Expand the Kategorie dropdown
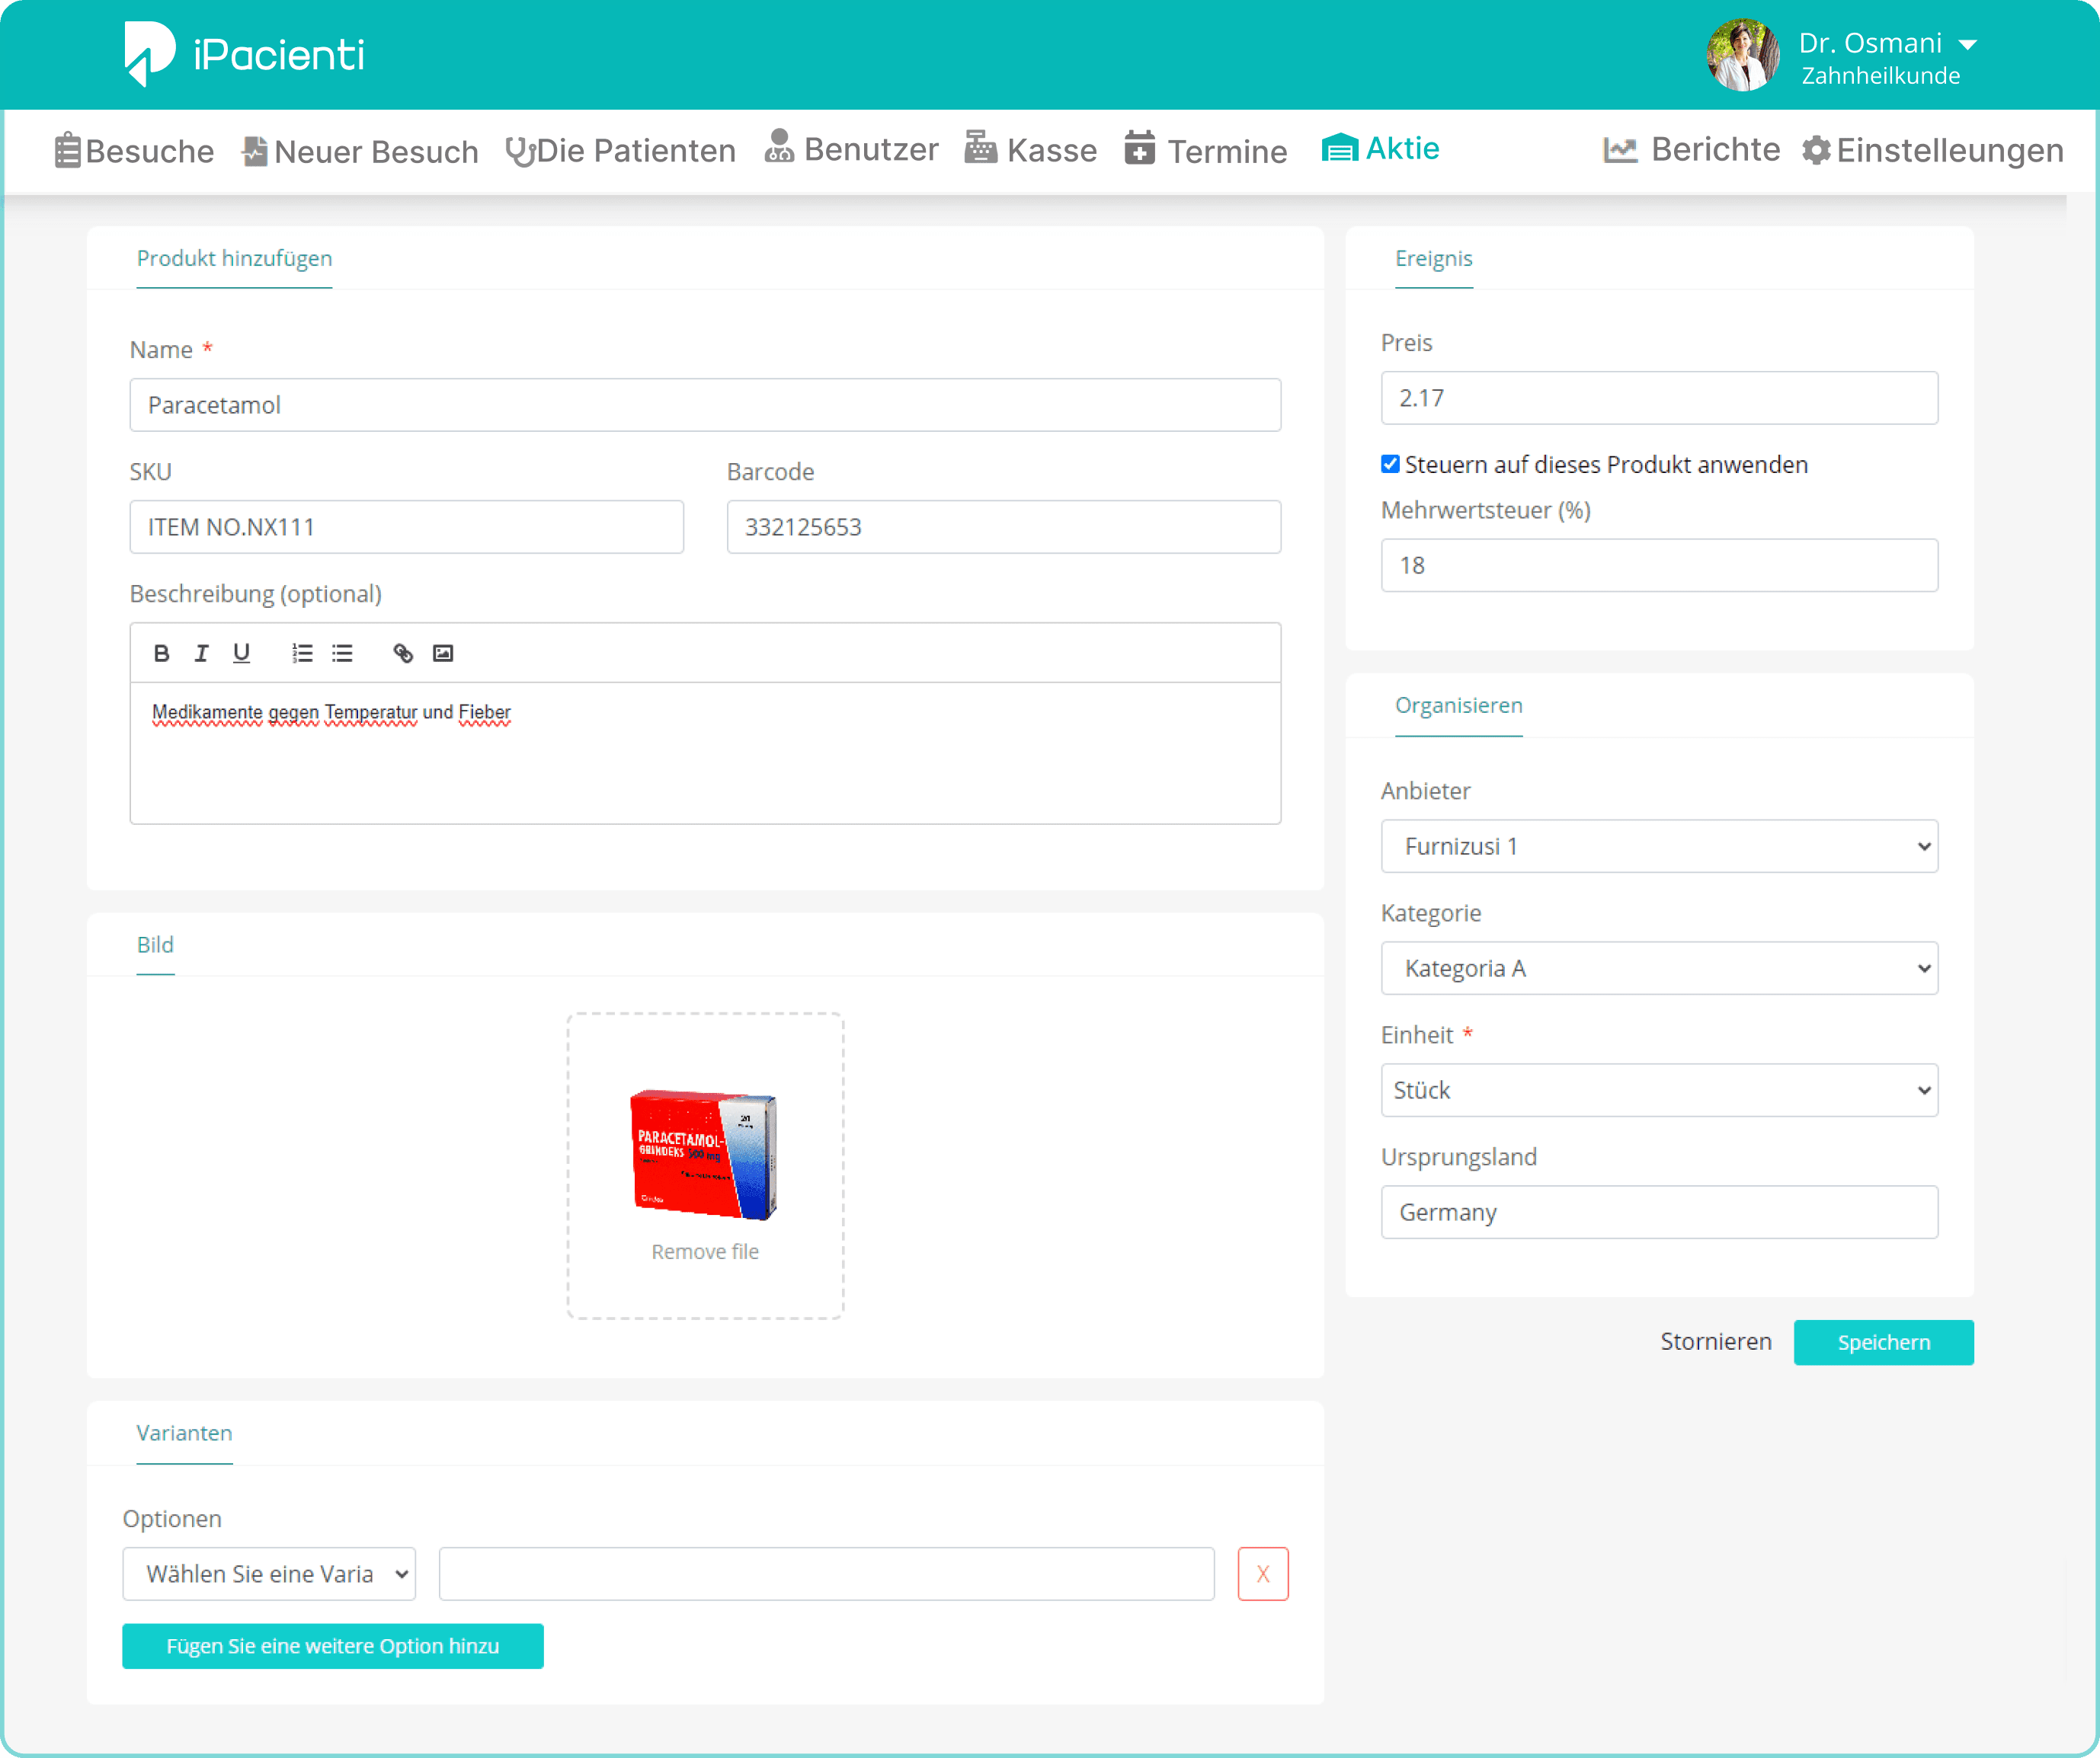This screenshot has height=1758, width=2100. coord(1658,968)
